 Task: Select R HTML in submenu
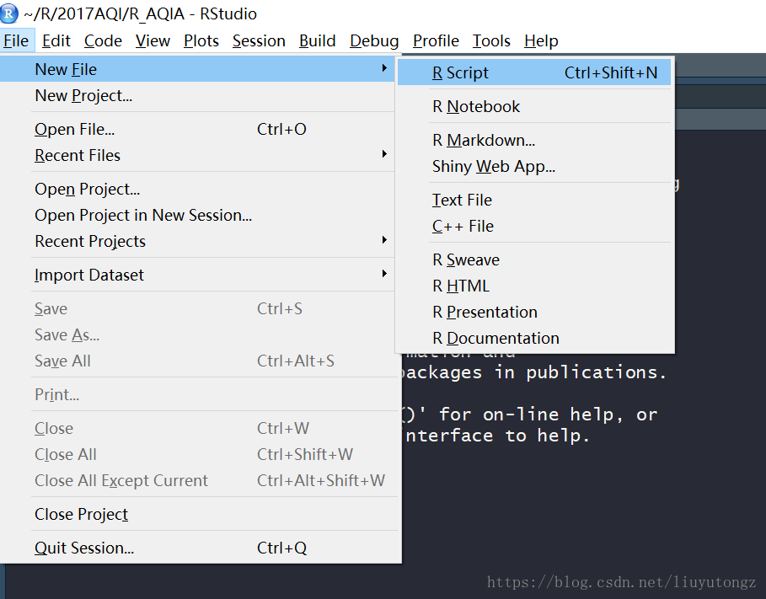click(x=534, y=286)
